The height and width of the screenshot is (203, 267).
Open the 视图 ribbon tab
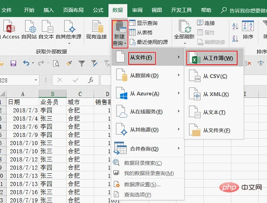coord(157,10)
